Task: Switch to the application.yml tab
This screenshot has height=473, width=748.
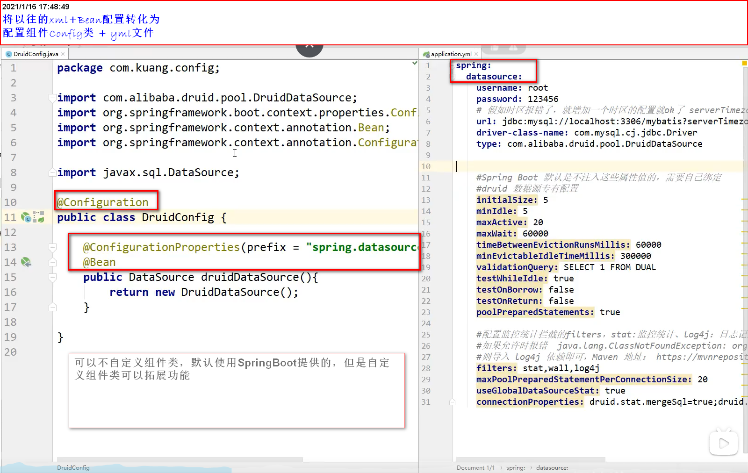Action: pyautogui.click(x=451, y=54)
